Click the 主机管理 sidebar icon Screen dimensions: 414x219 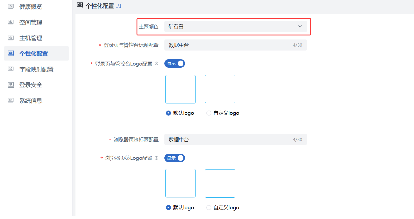pos(11,38)
